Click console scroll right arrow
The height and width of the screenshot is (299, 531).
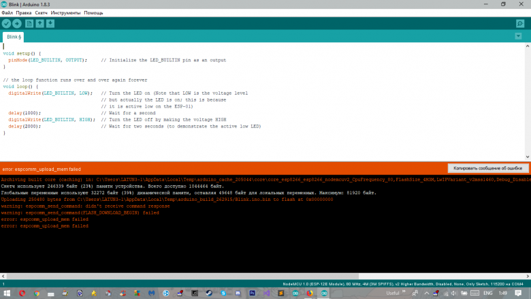528,277
